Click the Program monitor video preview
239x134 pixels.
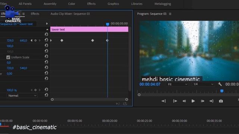189,51
